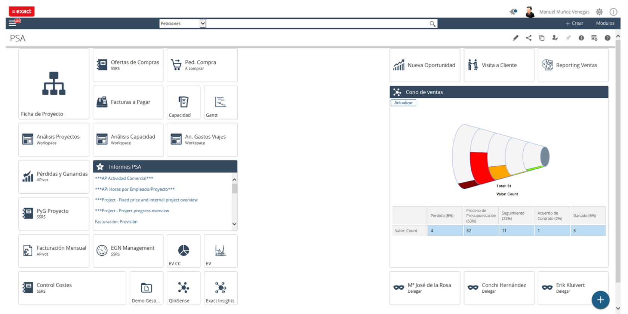Open the settings gear in the header
Screen dimensions: 628x314
point(599,12)
